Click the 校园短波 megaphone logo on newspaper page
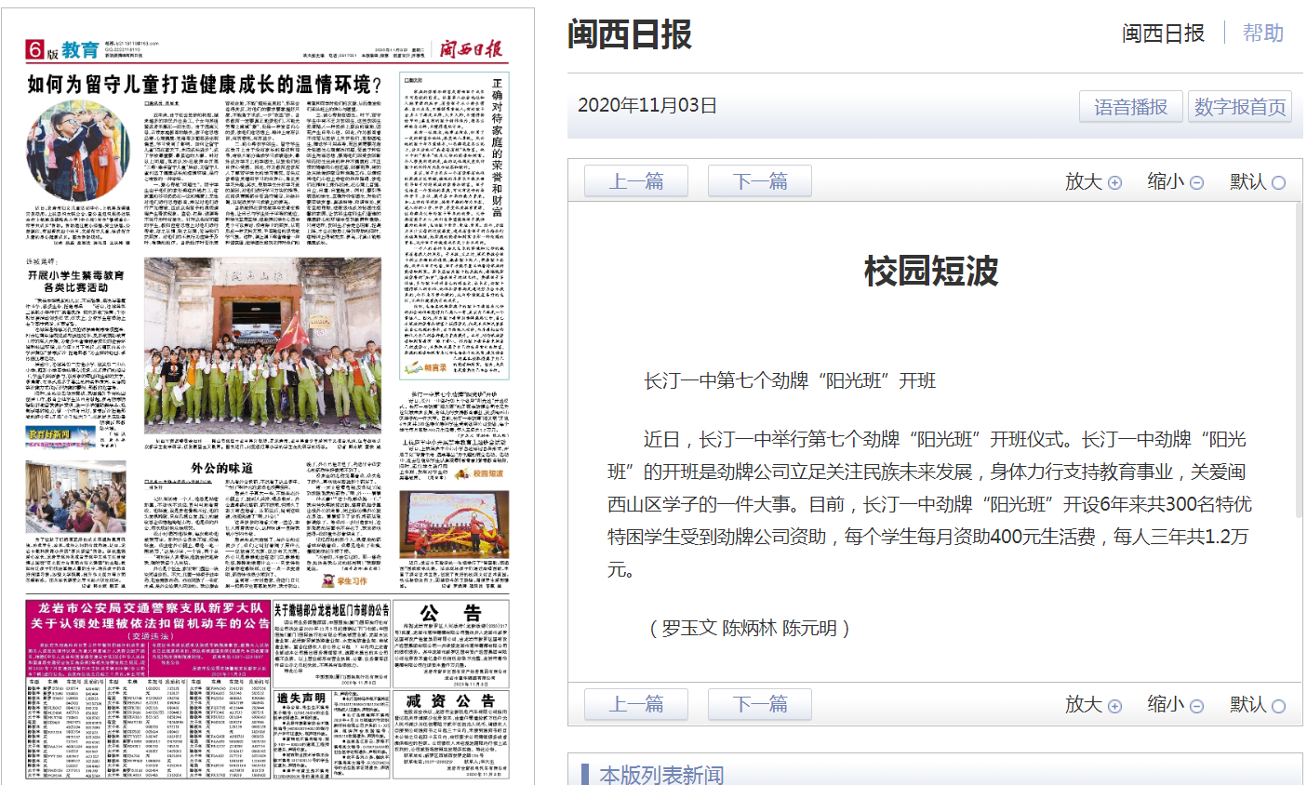The width and height of the screenshot is (1307, 785). coord(480,473)
